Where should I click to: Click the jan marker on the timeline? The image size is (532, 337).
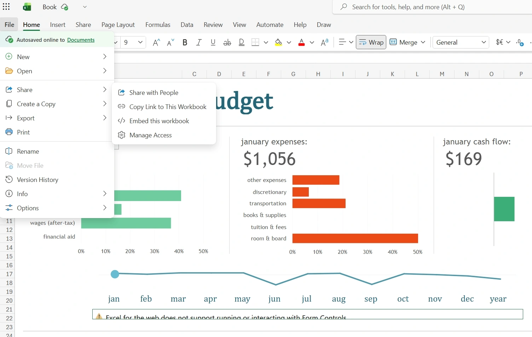(115, 274)
